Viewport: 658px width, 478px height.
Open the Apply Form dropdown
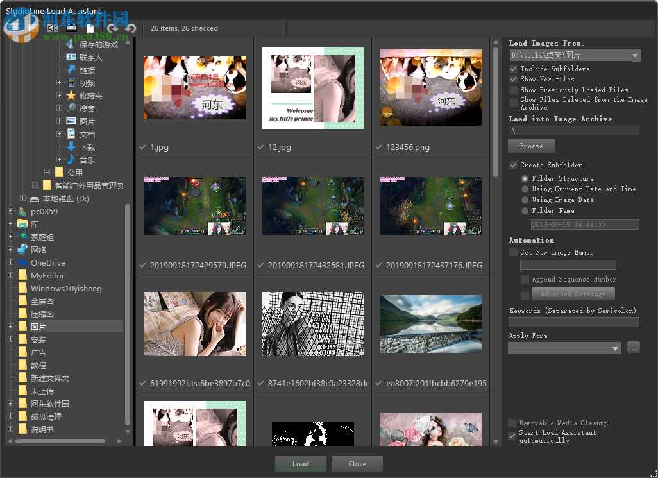tap(616, 348)
